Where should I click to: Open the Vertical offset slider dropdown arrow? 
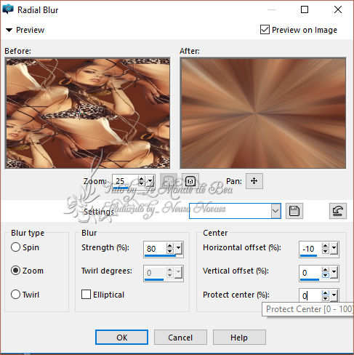pos(334,272)
